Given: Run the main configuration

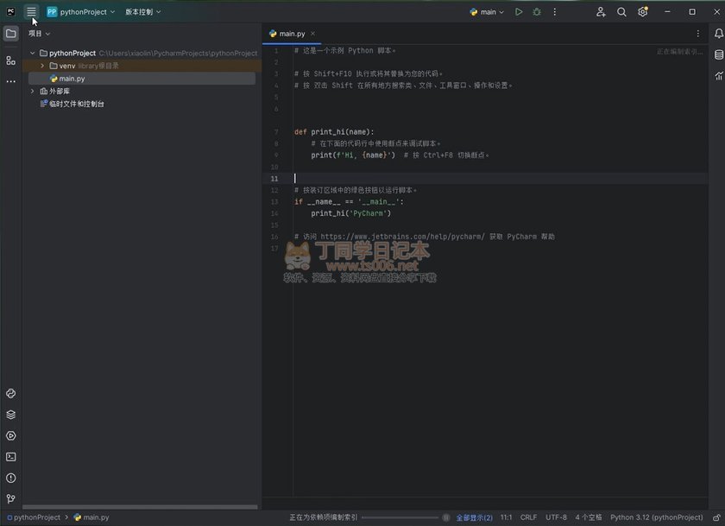Looking at the screenshot, I should 519,12.
